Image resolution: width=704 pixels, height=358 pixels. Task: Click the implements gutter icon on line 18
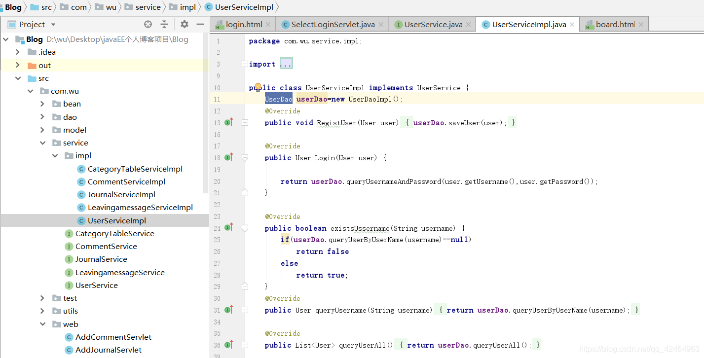click(228, 157)
